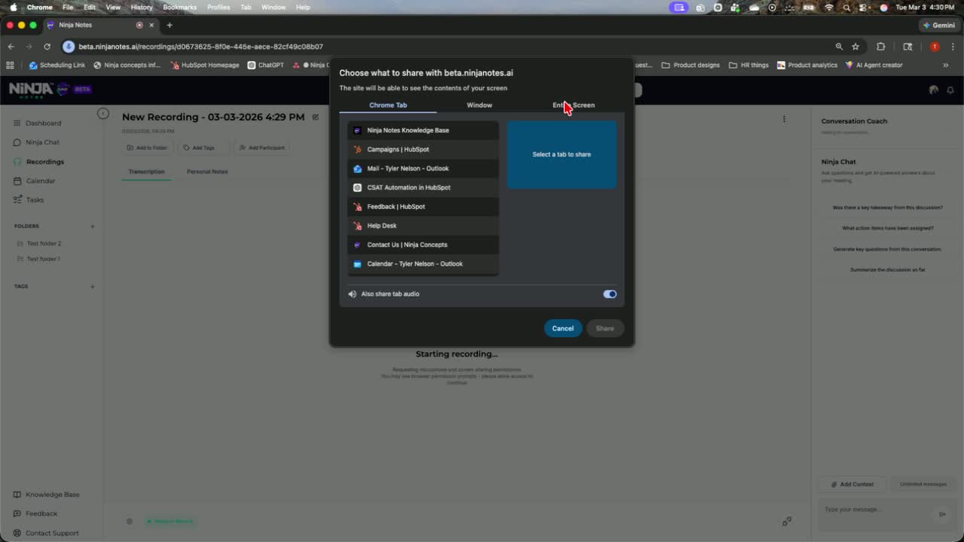Expand the Product designs bookmark folder
This screenshot has width=964, height=542.
point(691,65)
